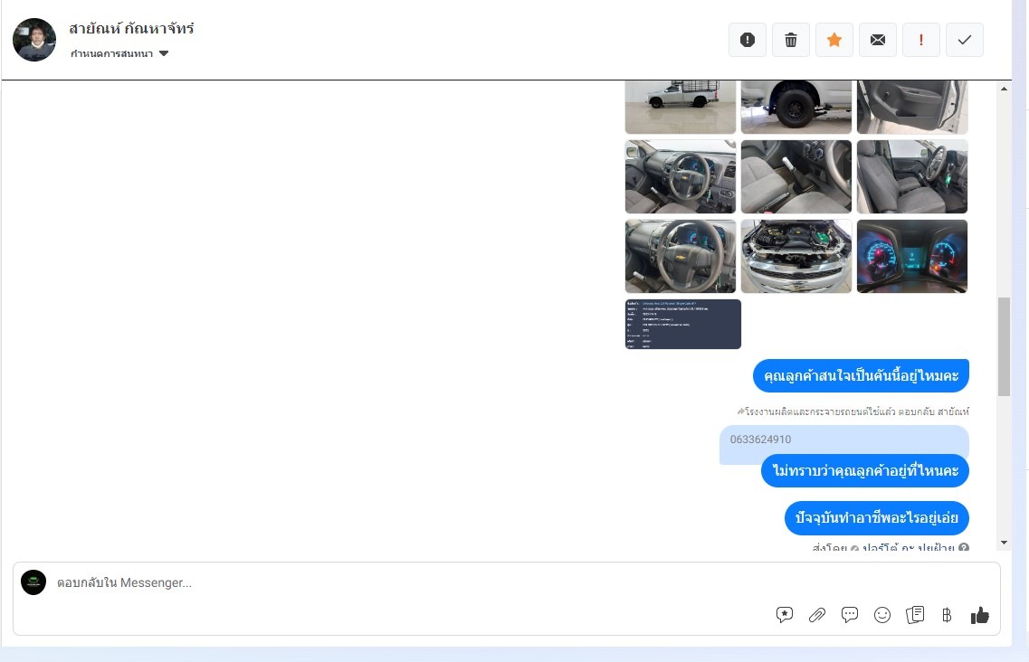Open the gear shifter interior photo
This screenshot has height=662, width=1029.
[x=796, y=176]
